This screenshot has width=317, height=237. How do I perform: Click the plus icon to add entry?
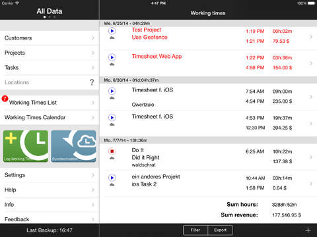(x=308, y=230)
